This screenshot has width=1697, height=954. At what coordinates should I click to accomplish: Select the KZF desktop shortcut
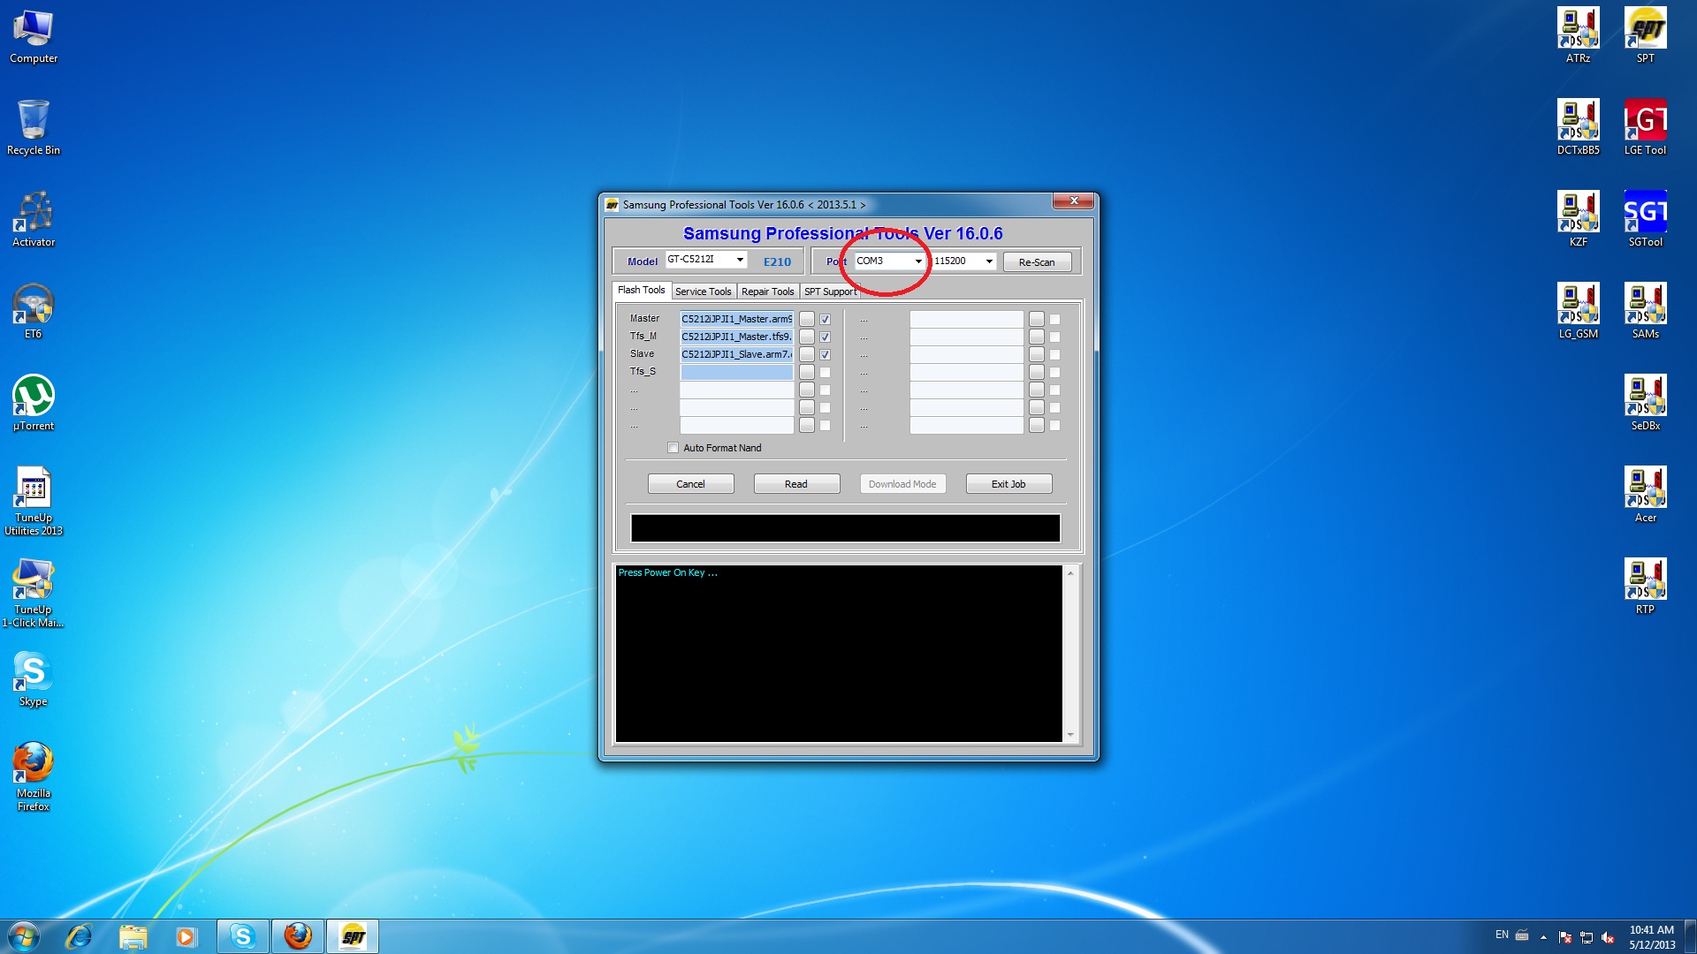[x=1579, y=220]
